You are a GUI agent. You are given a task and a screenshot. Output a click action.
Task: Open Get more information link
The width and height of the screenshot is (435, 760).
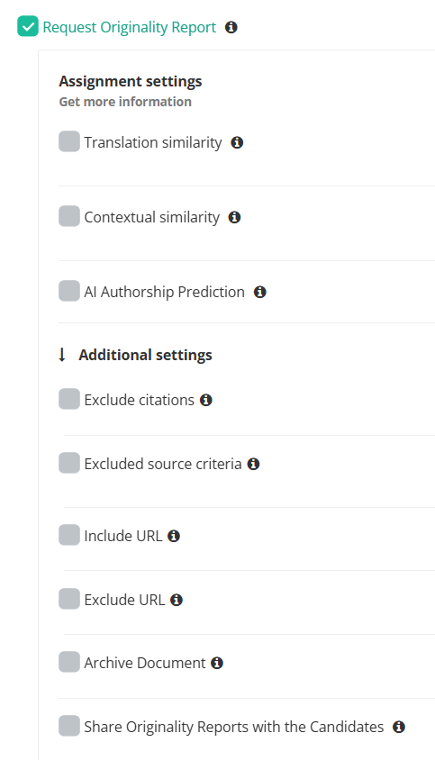tap(125, 102)
